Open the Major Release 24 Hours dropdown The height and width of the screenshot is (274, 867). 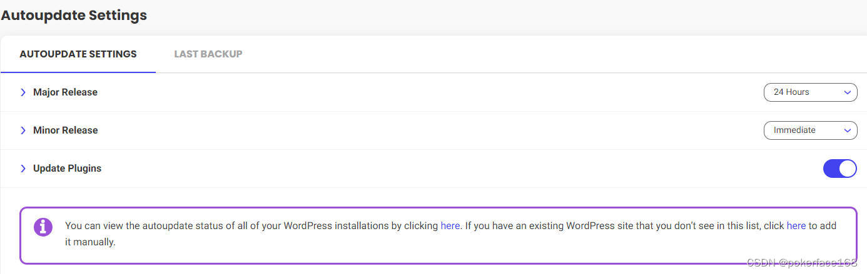(809, 92)
